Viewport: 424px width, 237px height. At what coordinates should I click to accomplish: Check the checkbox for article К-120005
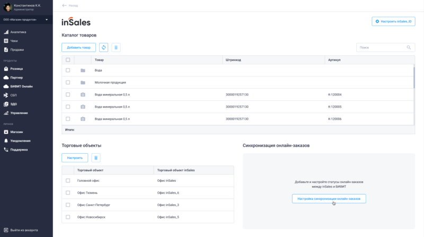pos(68,107)
